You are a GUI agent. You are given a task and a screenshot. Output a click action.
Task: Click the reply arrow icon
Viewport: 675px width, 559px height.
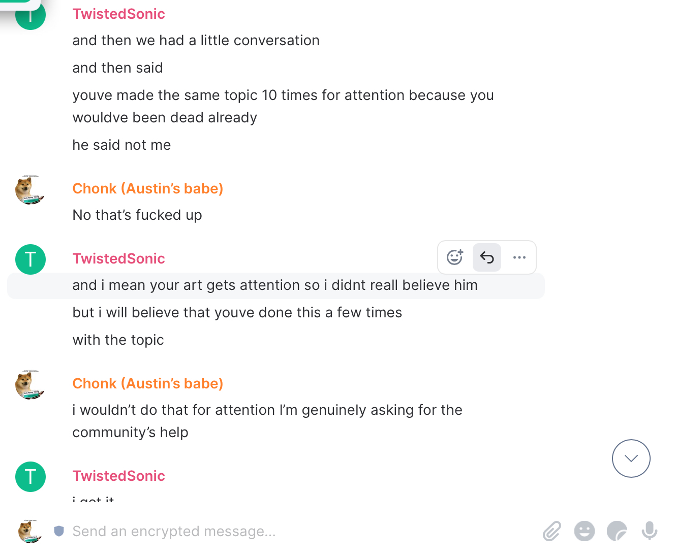click(487, 257)
